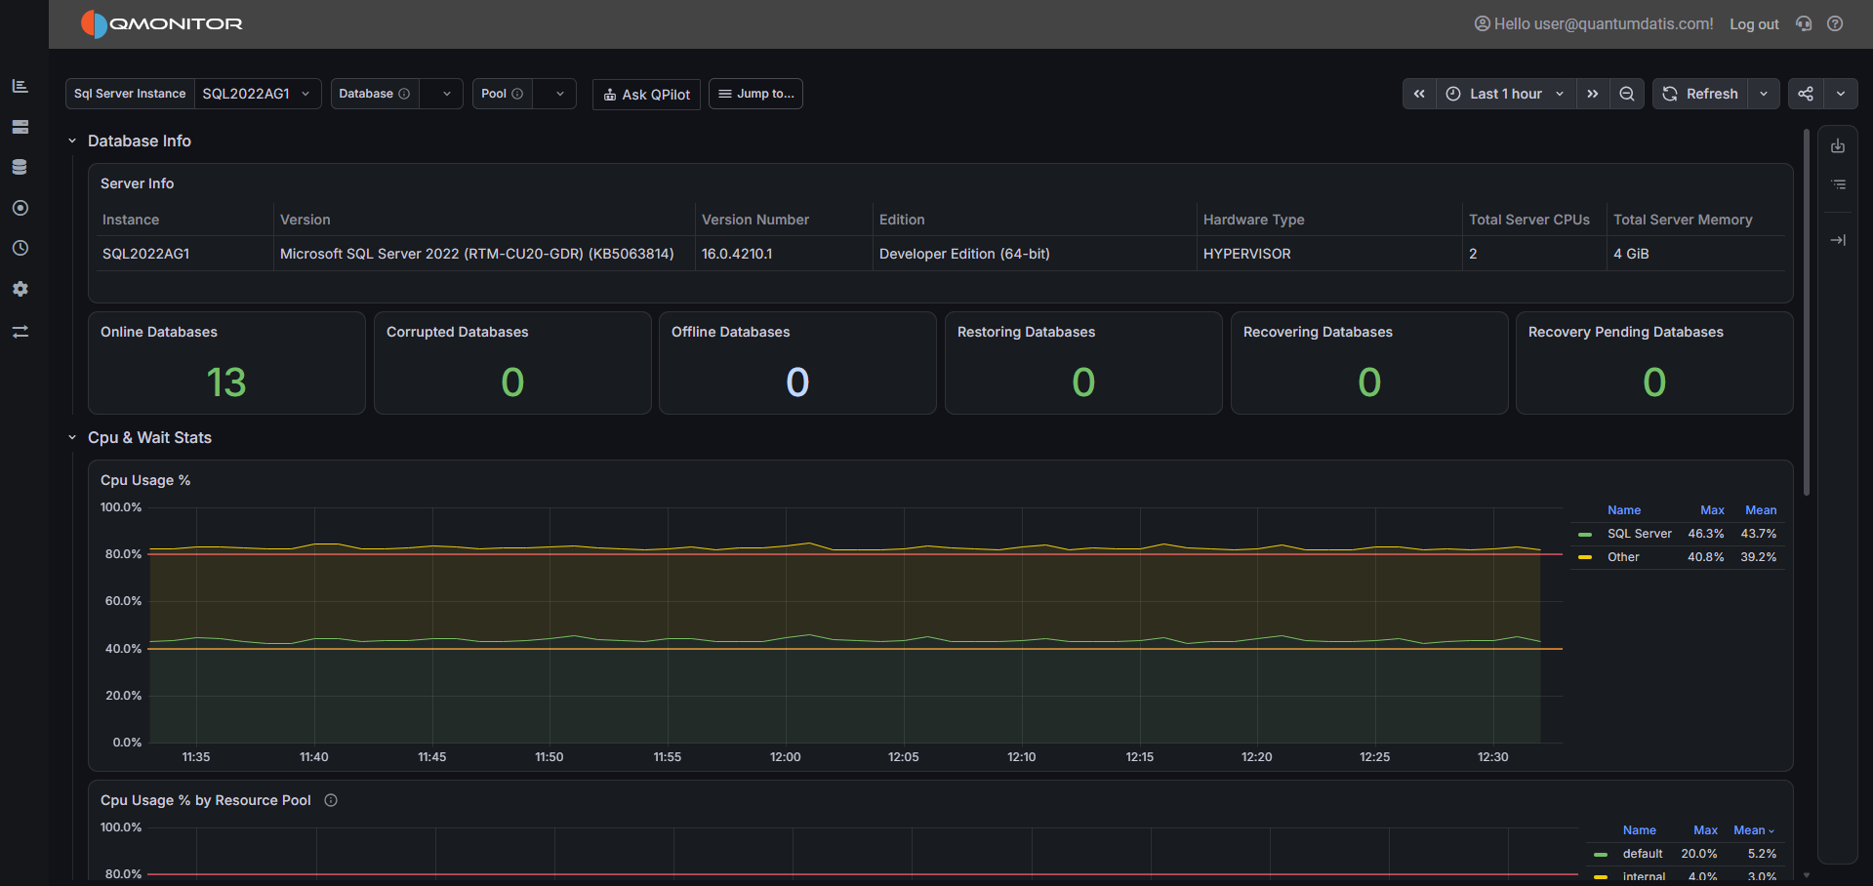Image resolution: width=1873 pixels, height=886 pixels.
Task: Click the info icon beside Cpu Usage % by Resource Pool
Action: tap(331, 800)
